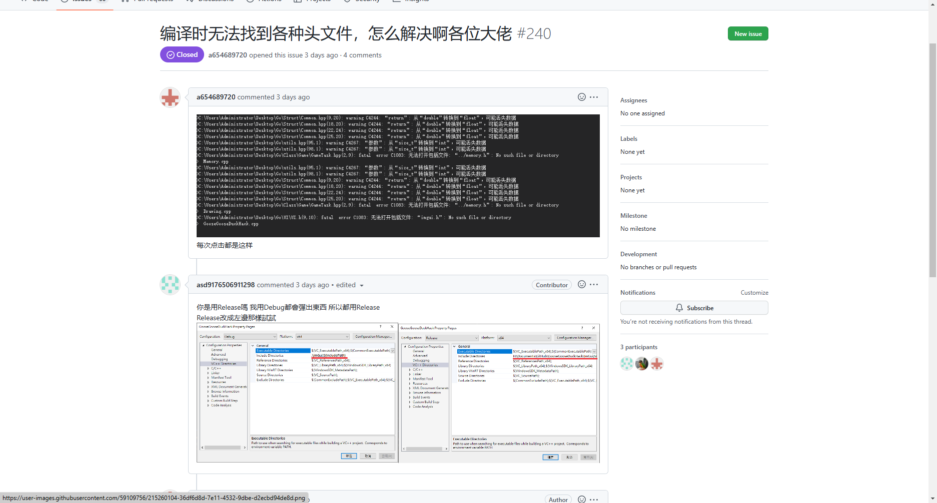The image size is (937, 503).
Task: Click a654689720's red avatar beside first comment
Action: pos(170,97)
